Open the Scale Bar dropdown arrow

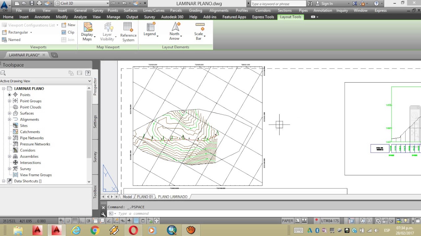point(205,36)
